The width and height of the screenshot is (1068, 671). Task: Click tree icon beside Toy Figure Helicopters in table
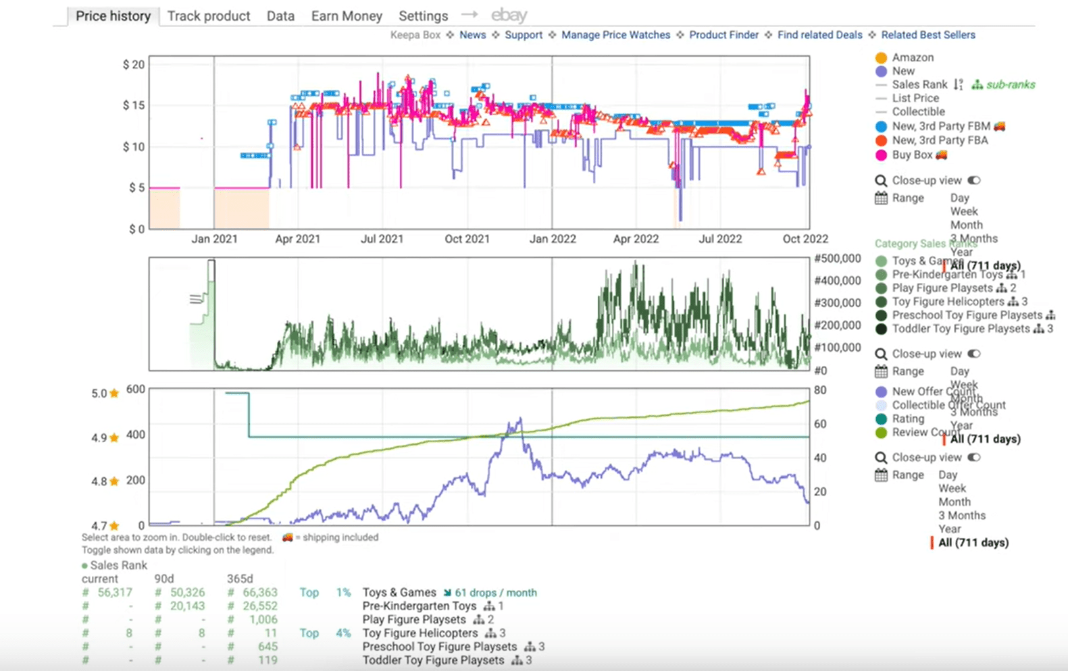point(490,633)
